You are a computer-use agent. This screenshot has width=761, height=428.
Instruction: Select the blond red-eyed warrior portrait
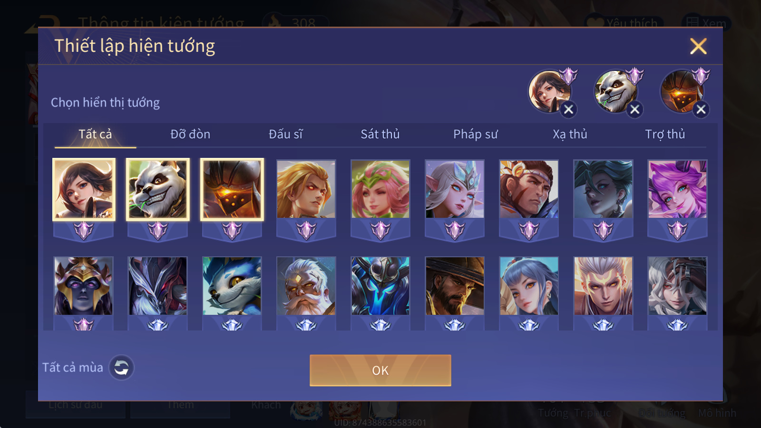coord(306,189)
